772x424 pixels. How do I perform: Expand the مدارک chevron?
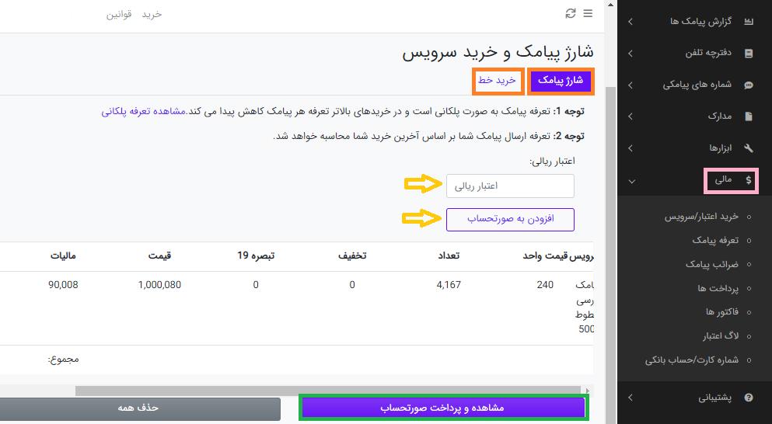point(631,116)
